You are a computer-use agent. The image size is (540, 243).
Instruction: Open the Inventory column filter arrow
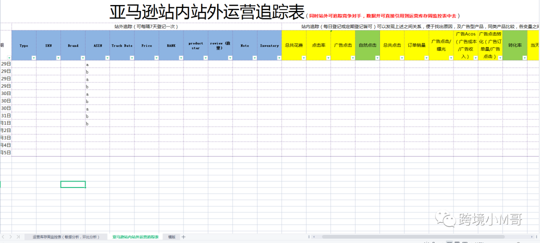pyautogui.click(x=279, y=58)
